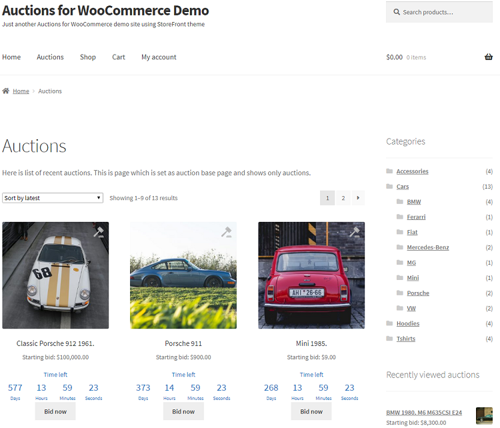
Task: Click the Tshirts category folder icon
Action: (x=389, y=339)
